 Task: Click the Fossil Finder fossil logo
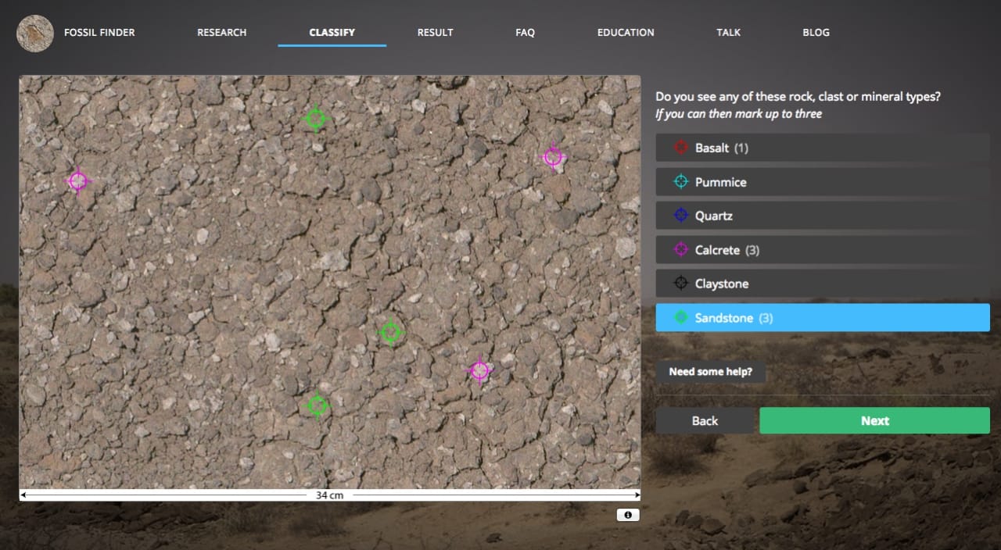coord(34,33)
